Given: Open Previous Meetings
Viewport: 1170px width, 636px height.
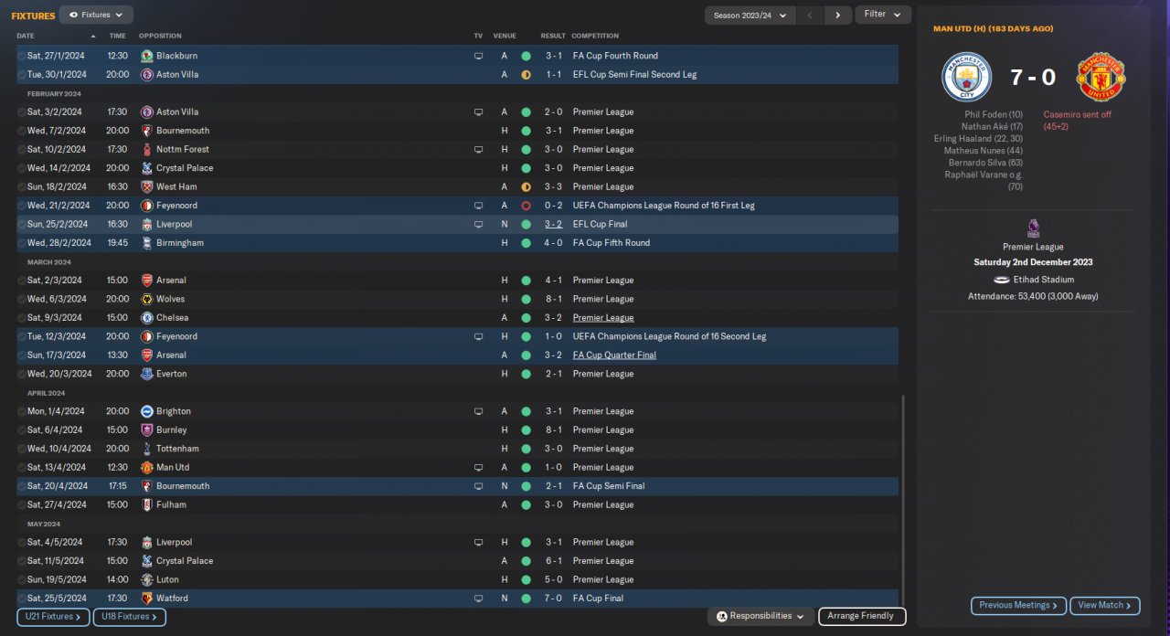Looking at the screenshot, I should 1018,605.
